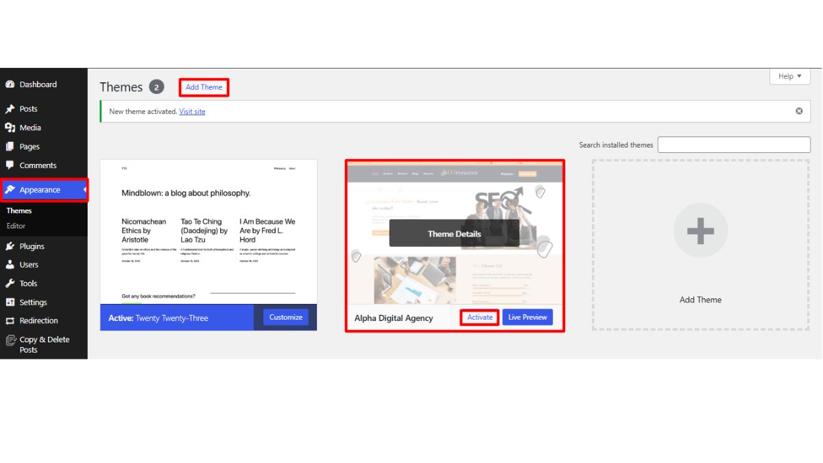Image resolution: width=823 pixels, height=463 pixels.
Task: Follow the Visit site link
Action: 192,112
